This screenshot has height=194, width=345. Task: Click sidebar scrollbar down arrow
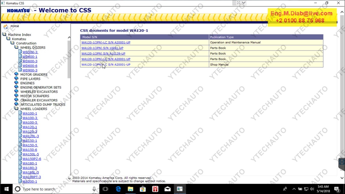click(x=69, y=178)
